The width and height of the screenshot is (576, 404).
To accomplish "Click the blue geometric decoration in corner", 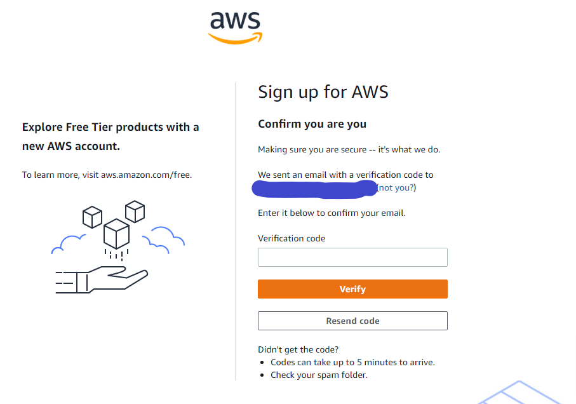I will point(521,393).
